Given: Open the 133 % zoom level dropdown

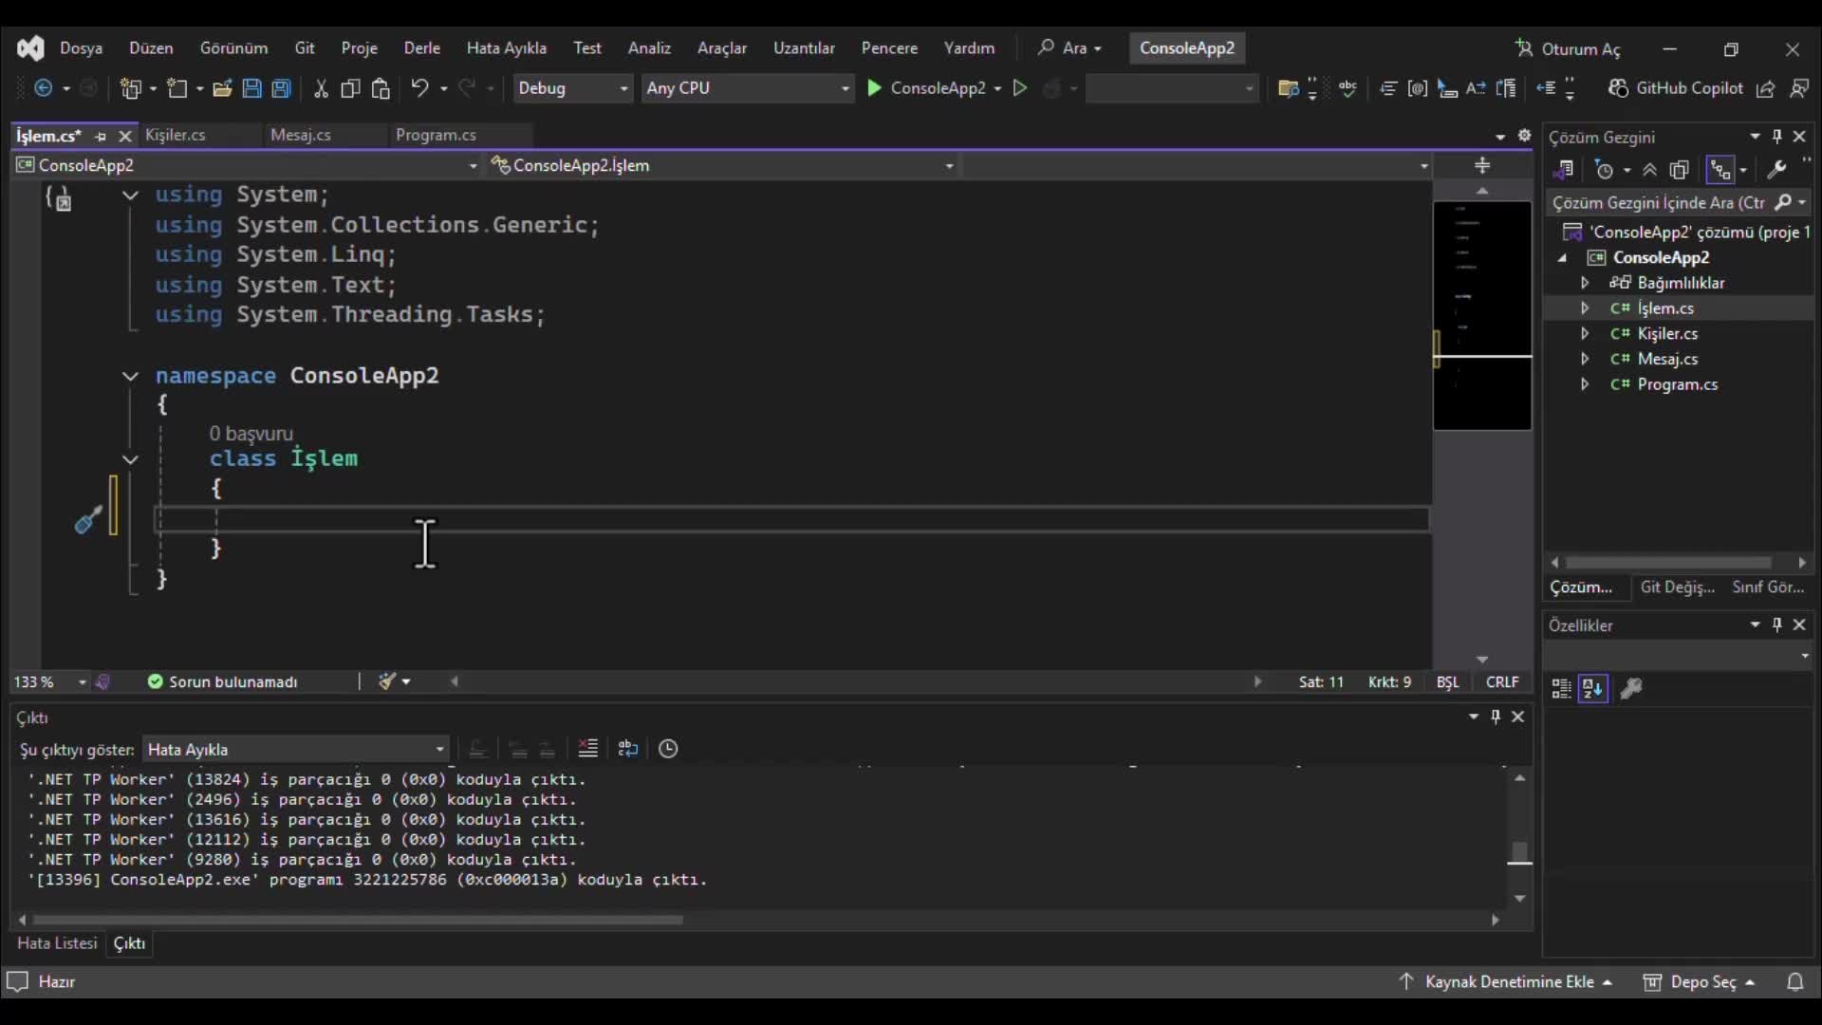Looking at the screenshot, I should pyautogui.click(x=50, y=681).
